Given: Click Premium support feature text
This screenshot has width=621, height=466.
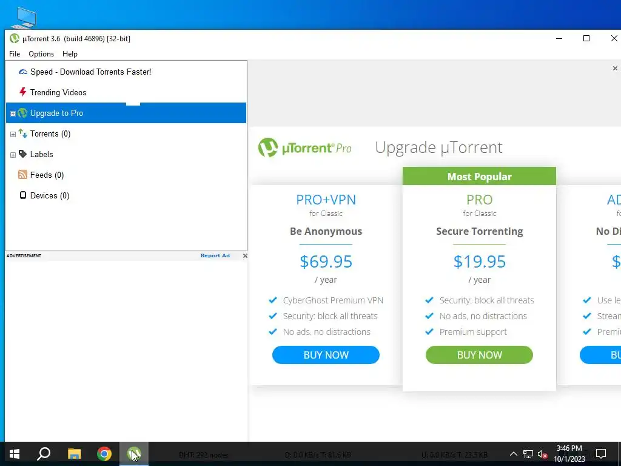Looking at the screenshot, I should (473, 332).
